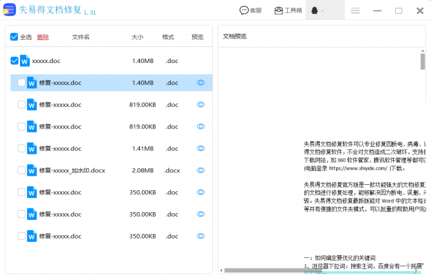Click the 1.41MB size value
This screenshot has width=431, height=279.
click(143, 148)
